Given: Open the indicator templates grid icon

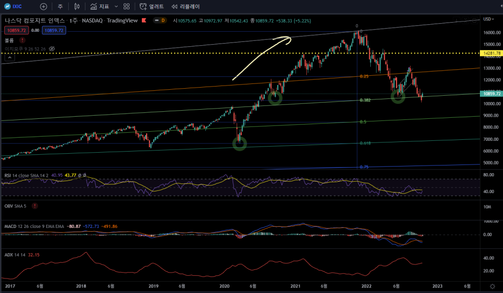Looking at the screenshot, I should [x=126, y=6].
